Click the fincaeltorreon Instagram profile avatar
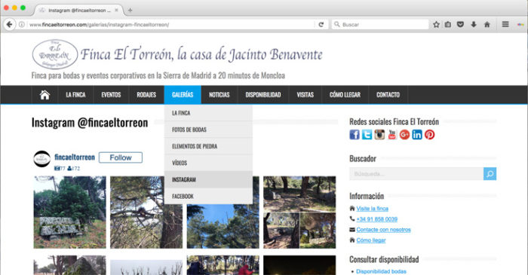The width and height of the screenshot is (528, 275). (42, 159)
